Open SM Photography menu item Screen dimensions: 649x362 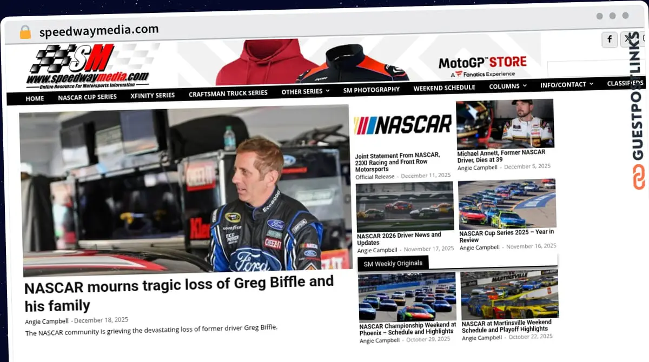coord(372,90)
